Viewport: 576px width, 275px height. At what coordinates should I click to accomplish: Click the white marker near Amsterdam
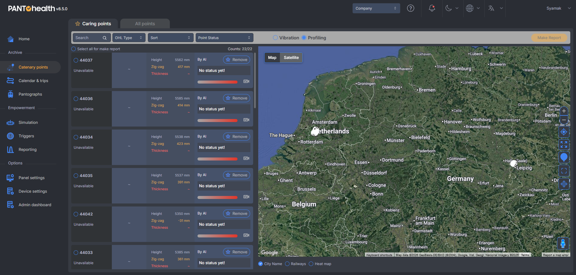click(315, 131)
